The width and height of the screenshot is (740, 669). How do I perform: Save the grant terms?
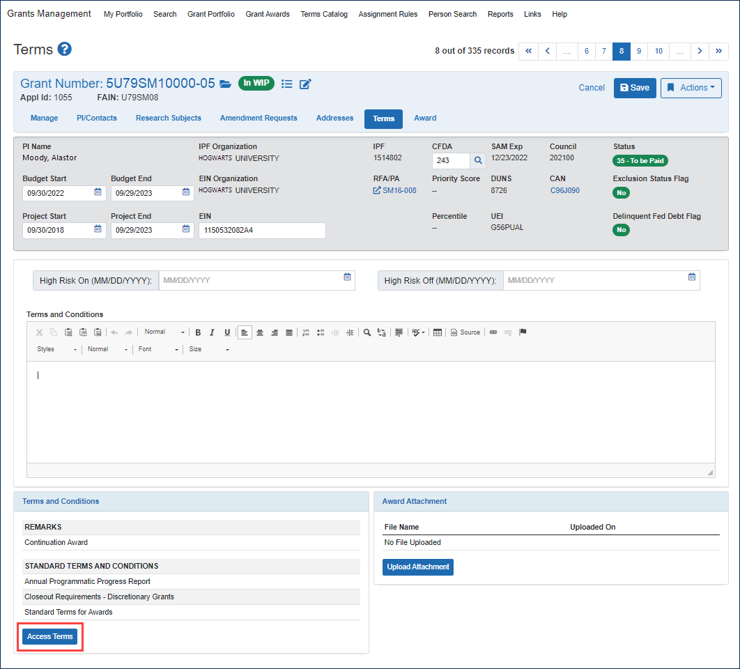tap(635, 88)
